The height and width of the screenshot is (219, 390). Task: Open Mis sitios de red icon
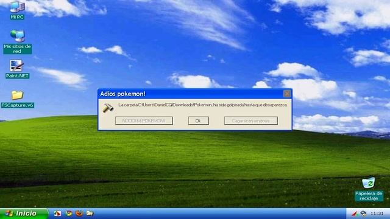(x=18, y=42)
